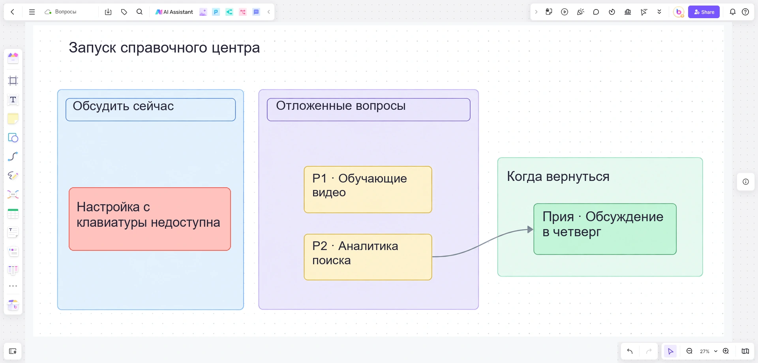Start presentation with the play icon
This screenshot has height=363, width=758.
tap(565, 12)
